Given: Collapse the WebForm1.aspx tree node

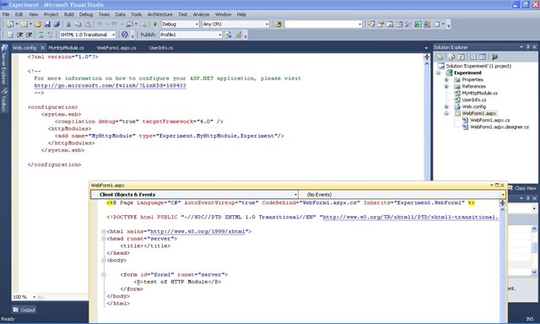Looking at the screenshot, I should [446, 113].
